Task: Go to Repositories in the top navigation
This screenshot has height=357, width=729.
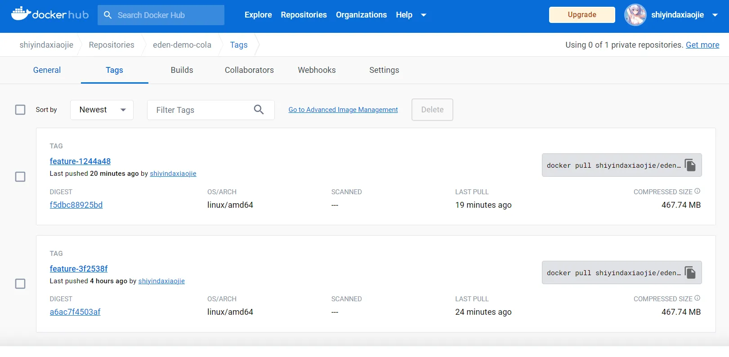Action: pyautogui.click(x=304, y=15)
